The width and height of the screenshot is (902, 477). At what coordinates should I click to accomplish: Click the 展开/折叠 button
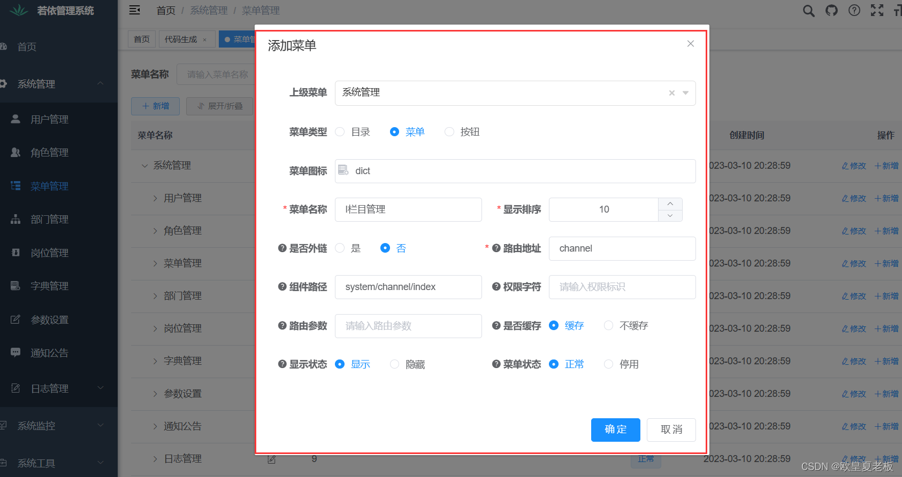(220, 106)
